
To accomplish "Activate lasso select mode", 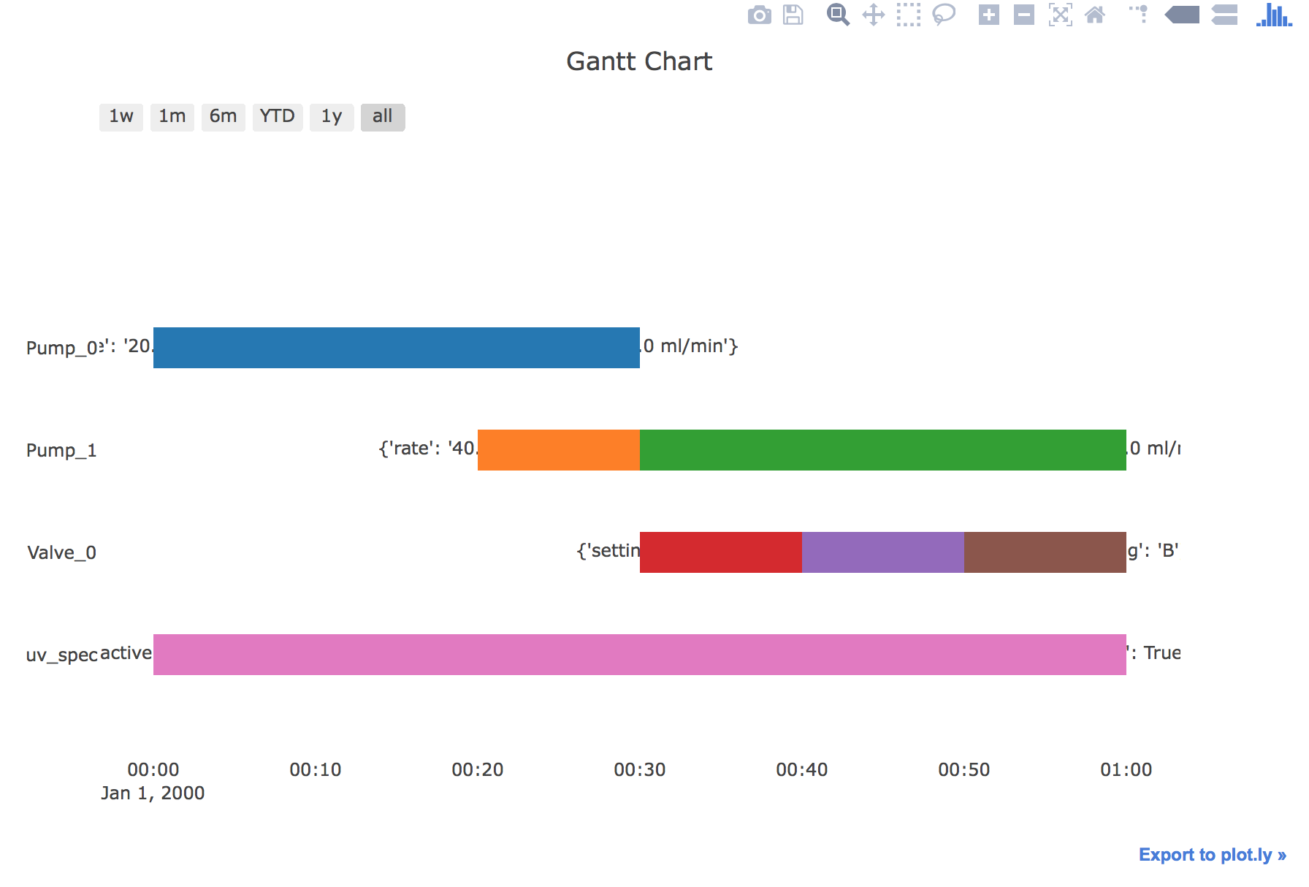I will coord(943,14).
